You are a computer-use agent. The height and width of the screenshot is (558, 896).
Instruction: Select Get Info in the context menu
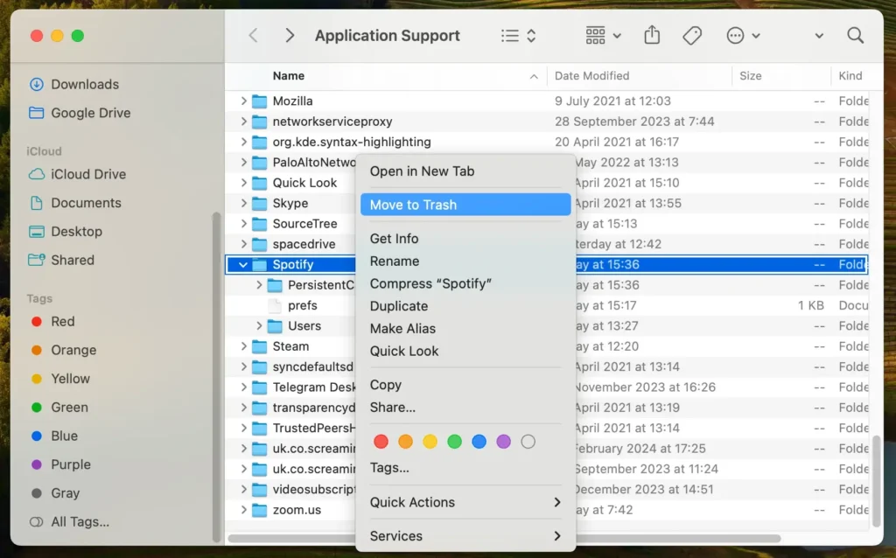click(x=394, y=239)
